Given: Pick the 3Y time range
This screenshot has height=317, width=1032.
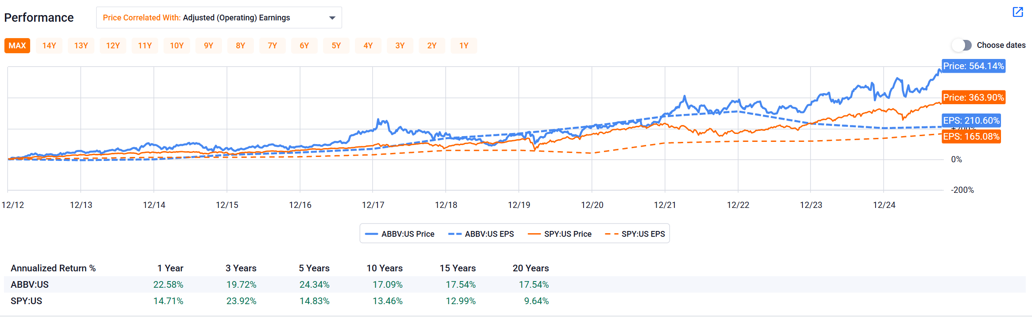Looking at the screenshot, I should [x=400, y=46].
